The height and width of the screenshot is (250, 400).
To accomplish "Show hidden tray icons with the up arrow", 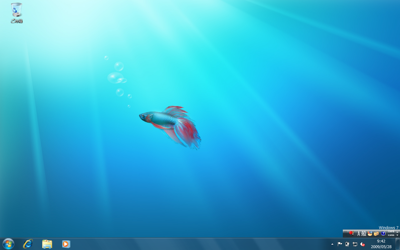I will click(x=332, y=244).
